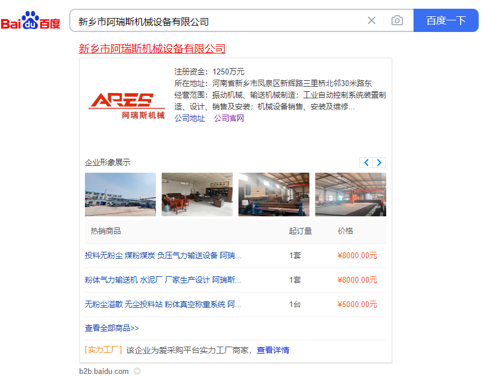This screenshot has height=378, width=481.
Task: Open the 粉体气力输送机 水泥厂 product link
Action: pyautogui.click(x=163, y=280)
